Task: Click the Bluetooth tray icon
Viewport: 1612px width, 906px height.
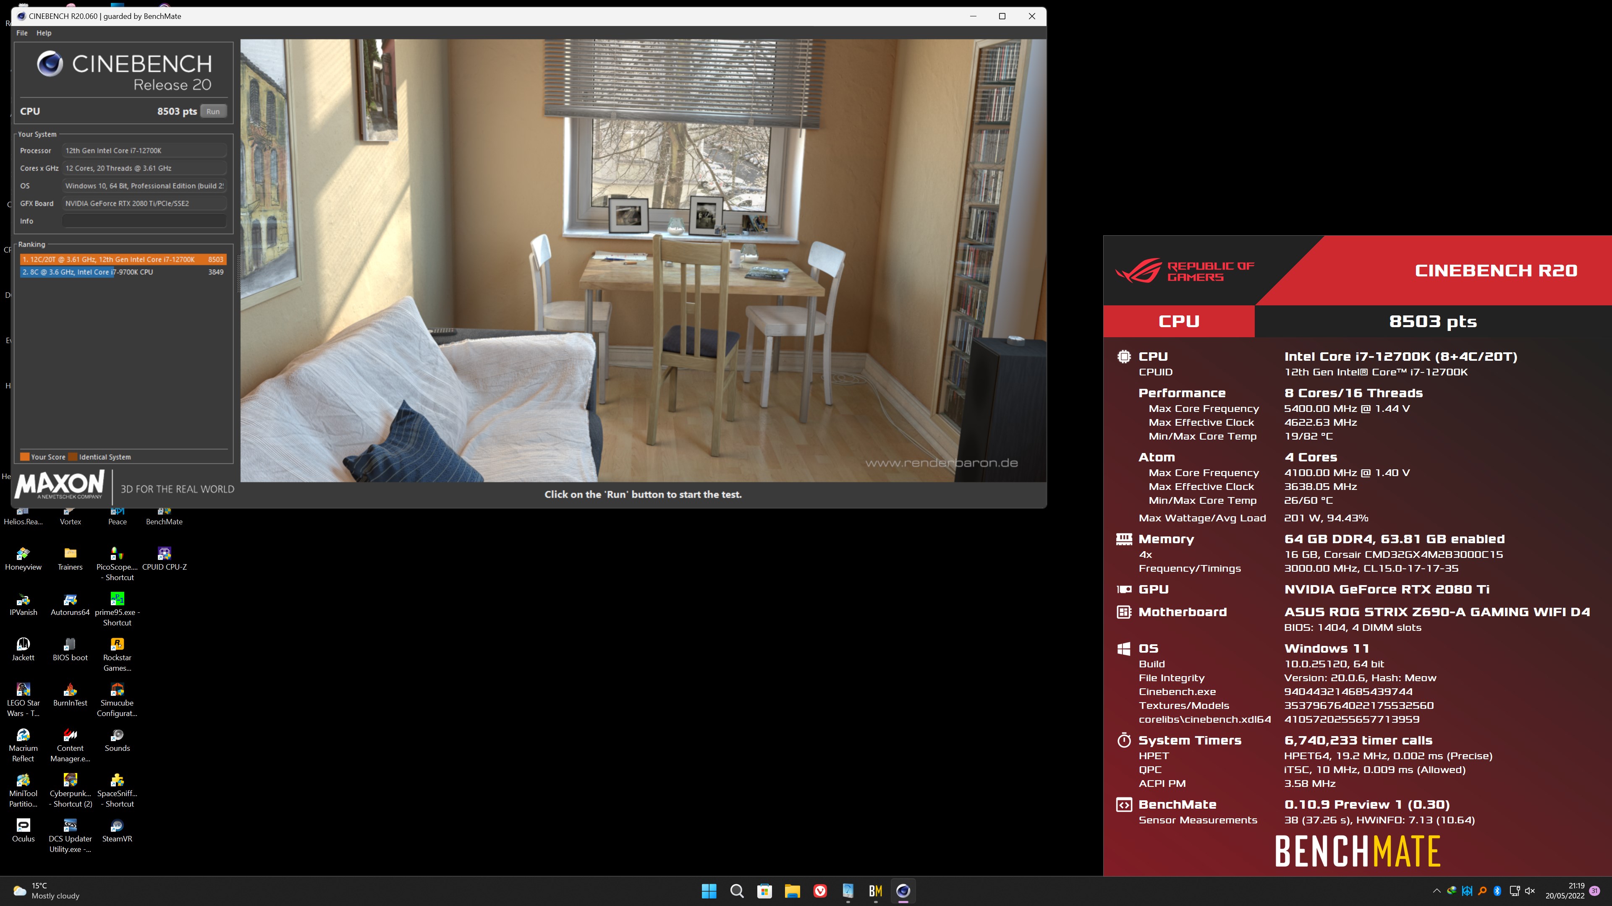Action: (1497, 891)
